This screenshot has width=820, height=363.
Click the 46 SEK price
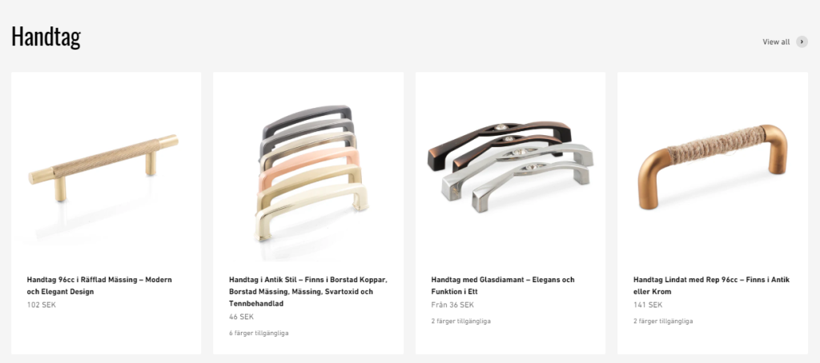click(x=241, y=317)
